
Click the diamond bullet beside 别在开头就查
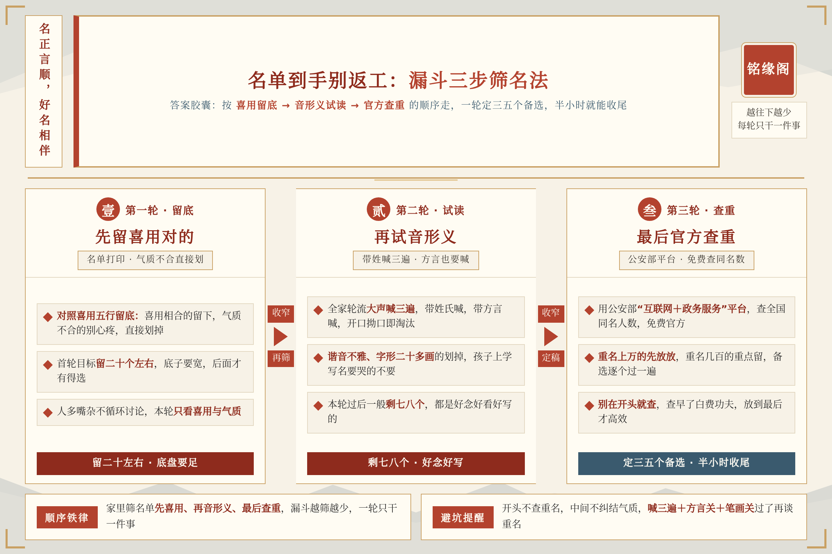(x=589, y=405)
